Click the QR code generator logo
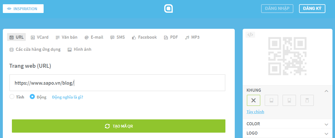The image size is (335, 138). click(x=168, y=8)
